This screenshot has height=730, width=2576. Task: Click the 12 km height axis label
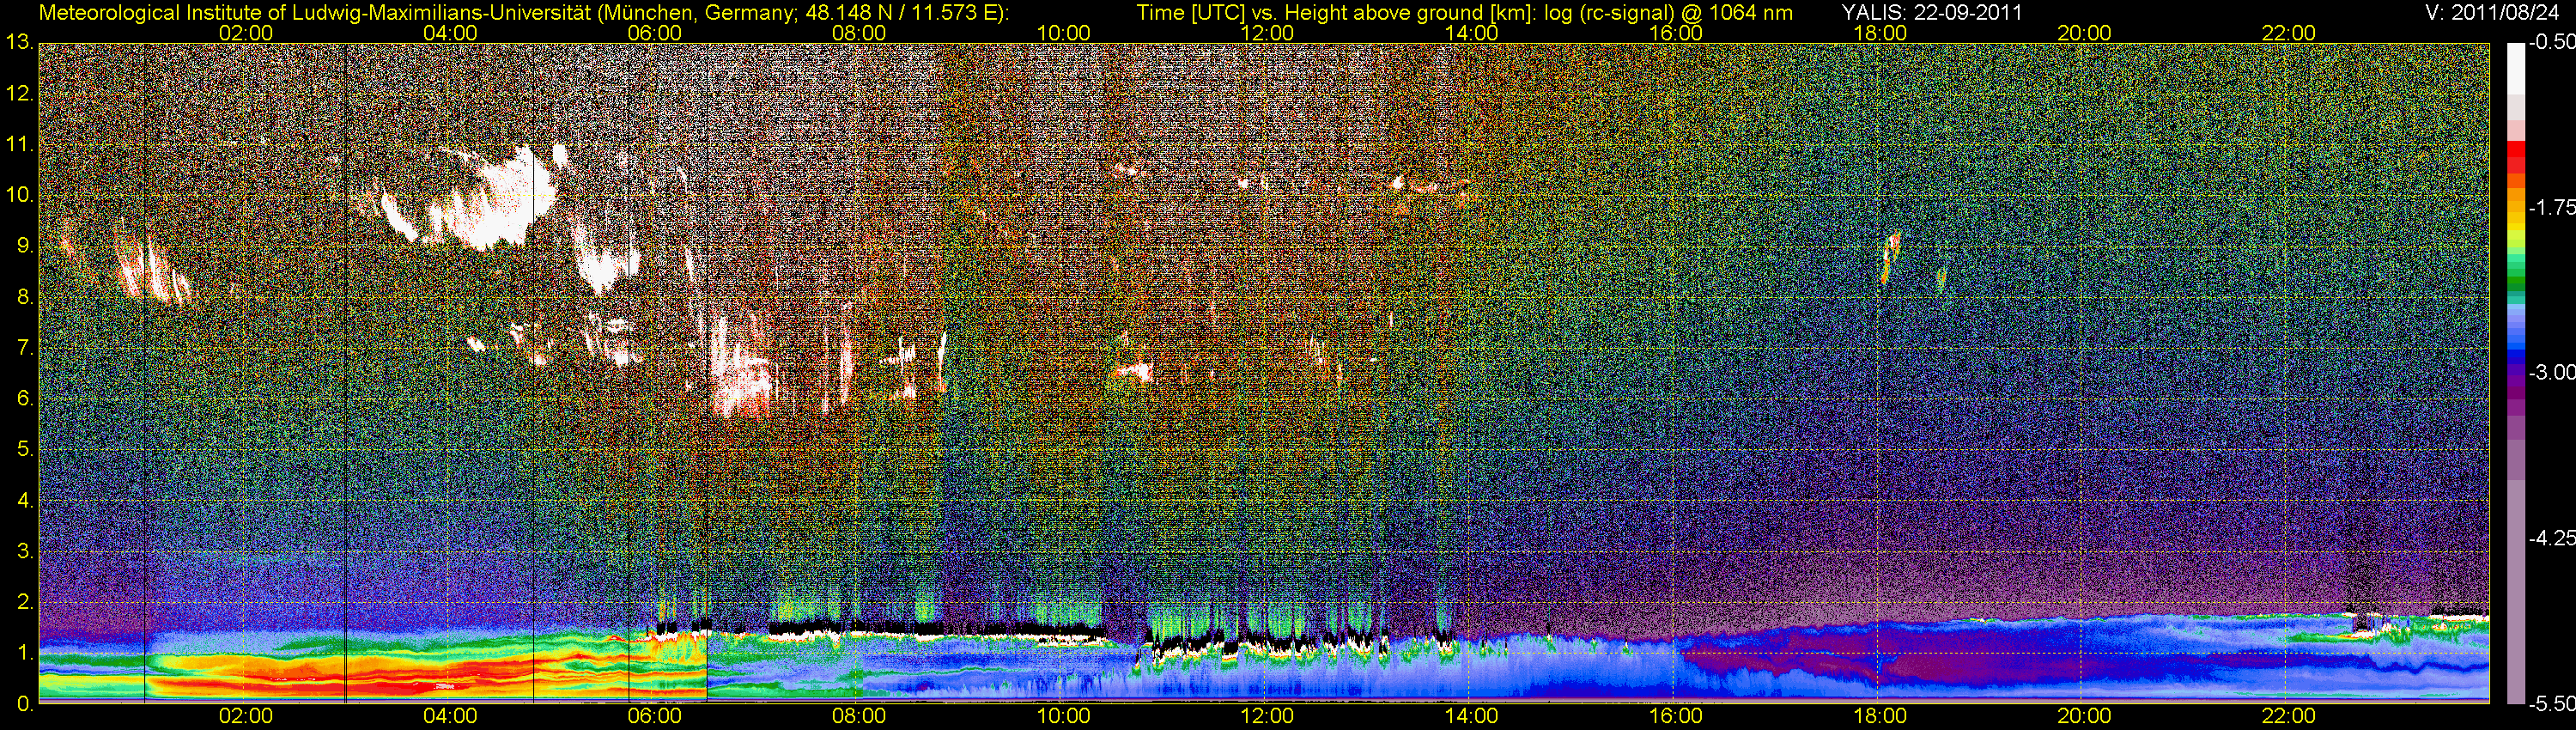pos(19,94)
